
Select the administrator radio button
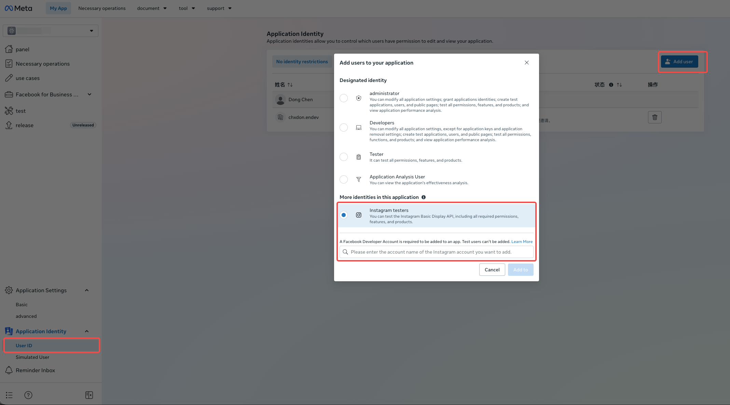pos(344,98)
